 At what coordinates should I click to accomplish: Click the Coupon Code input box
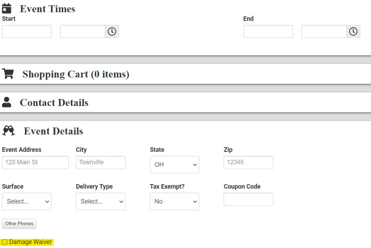249,200
